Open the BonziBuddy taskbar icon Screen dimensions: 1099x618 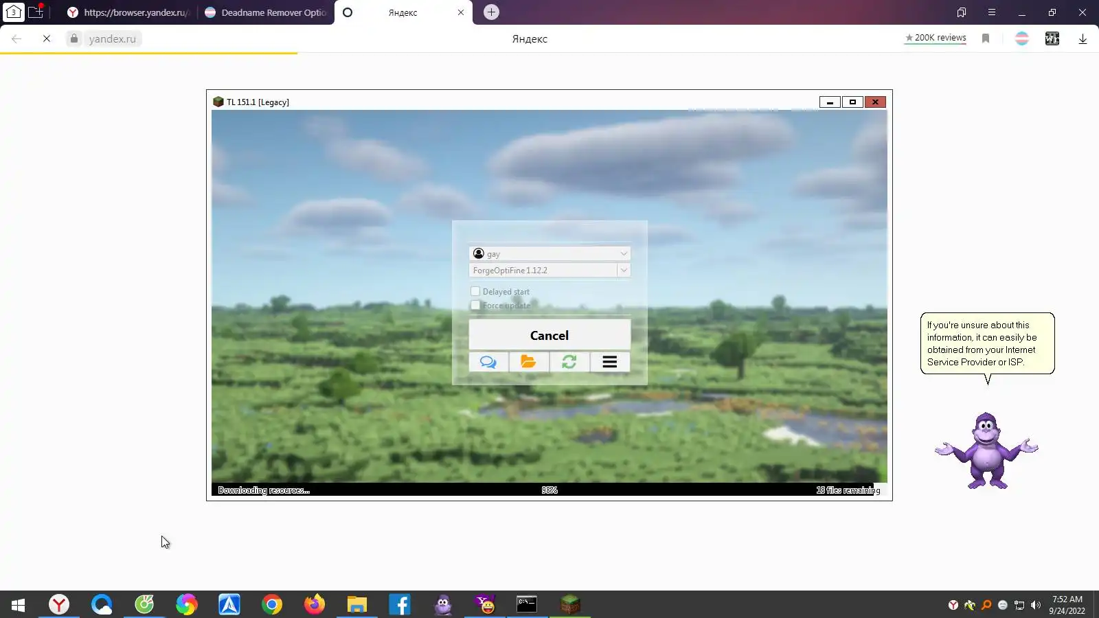[x=443, y=604]
